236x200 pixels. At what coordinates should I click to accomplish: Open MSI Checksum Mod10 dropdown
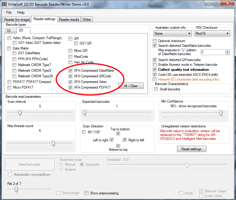tap(212, 33)
